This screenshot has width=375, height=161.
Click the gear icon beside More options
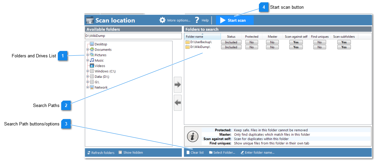point(162,20)
